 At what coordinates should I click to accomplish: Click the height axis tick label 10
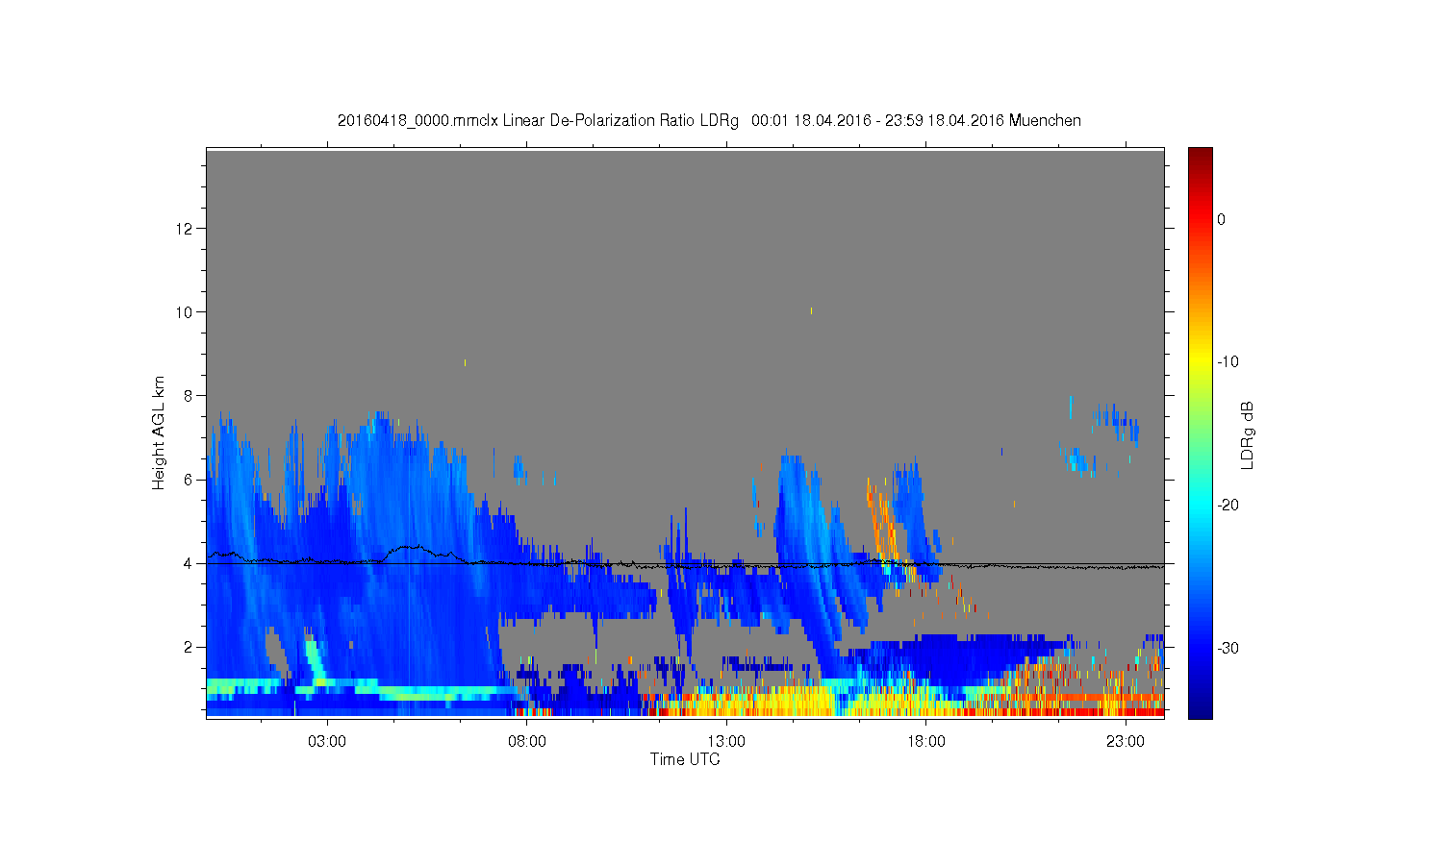coord(186,311)
